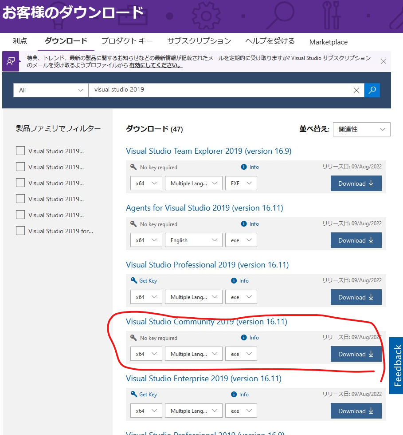Open x64 dropdown for Visual Studio Enterprise 2019
This screenshot has height=435, width=403.
tap(146, 411)
